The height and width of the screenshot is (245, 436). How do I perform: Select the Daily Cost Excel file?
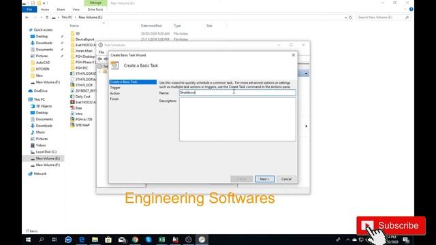point(82,97)
